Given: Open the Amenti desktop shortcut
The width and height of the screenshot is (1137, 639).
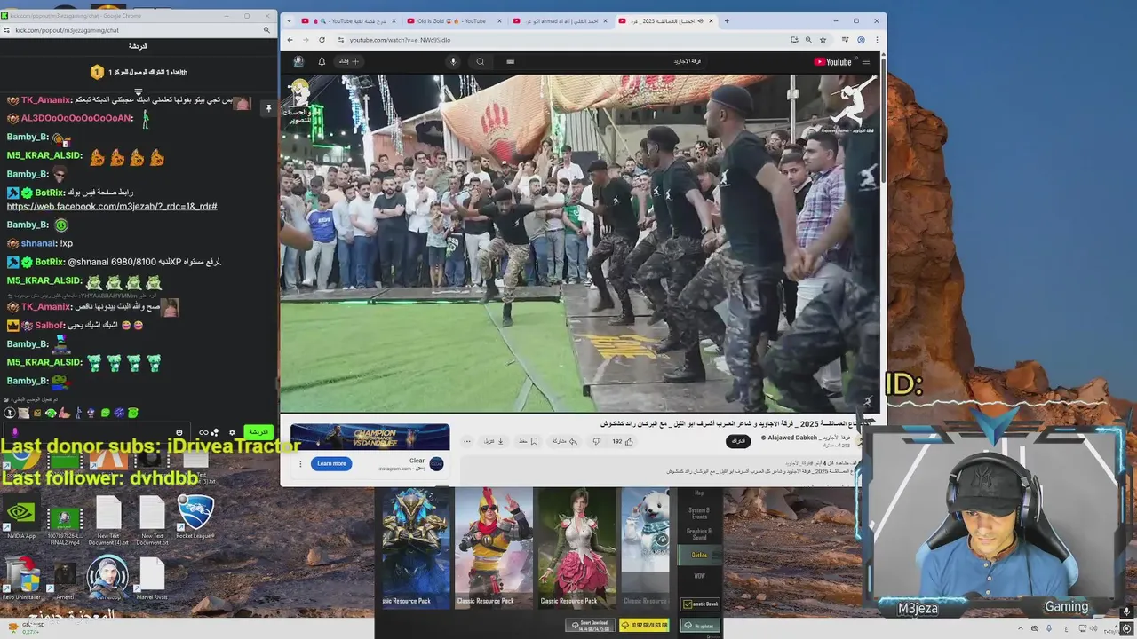Looking at the screenshot, I should [65, 579].
